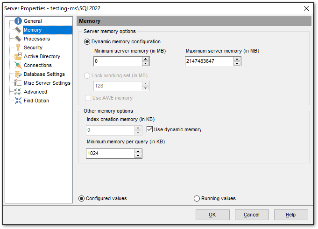The height and width of the screenshot is (229, 318).
Task: Select the Memory item in sidebar
Action: 33,30
